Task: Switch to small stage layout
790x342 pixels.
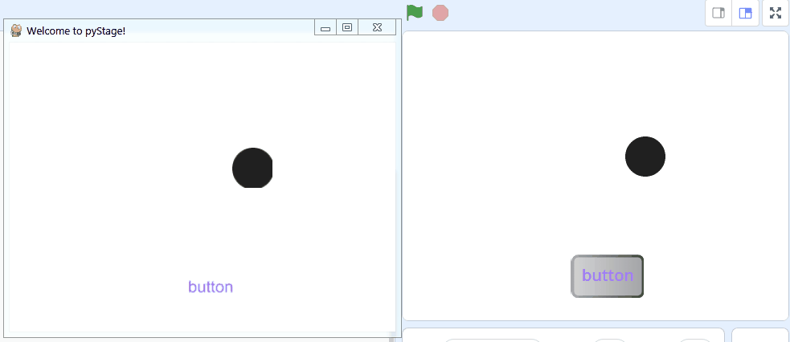Action: (718, 13)
